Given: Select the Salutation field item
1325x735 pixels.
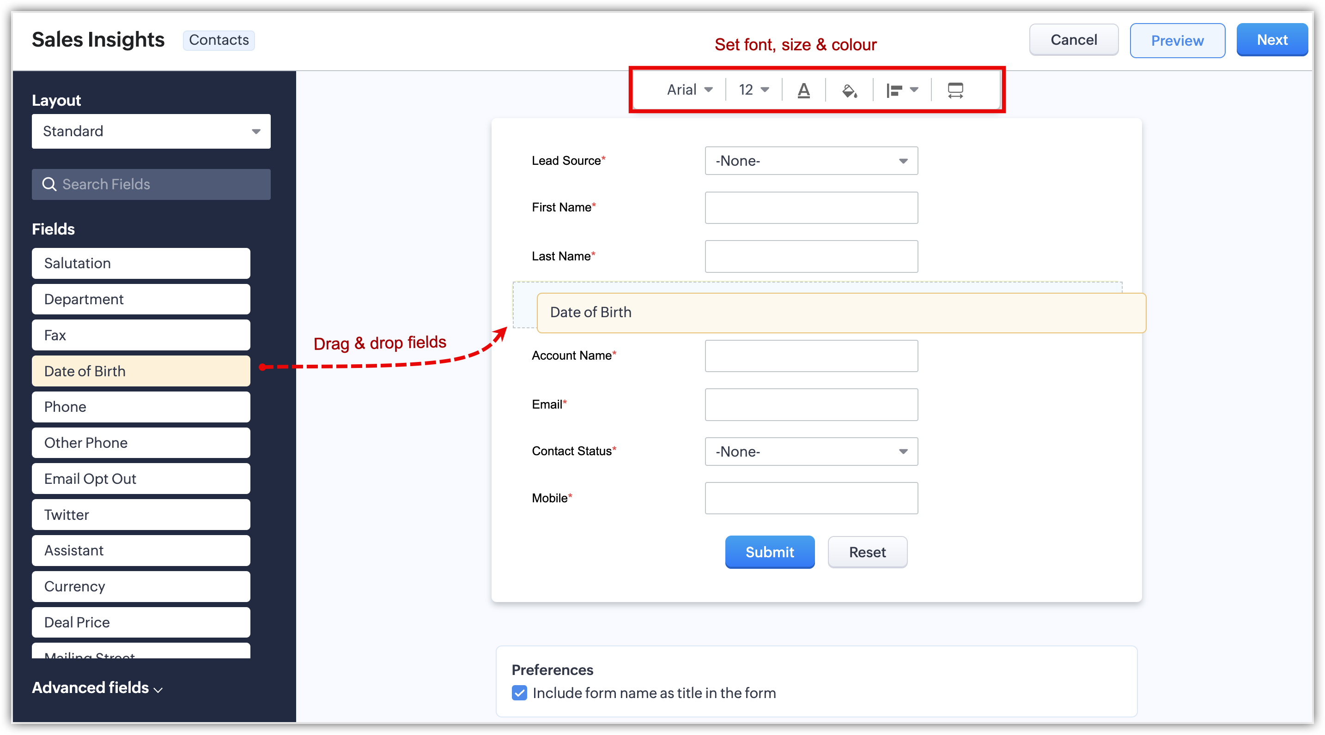Looking at the screenshot, I should coord(141,263).
